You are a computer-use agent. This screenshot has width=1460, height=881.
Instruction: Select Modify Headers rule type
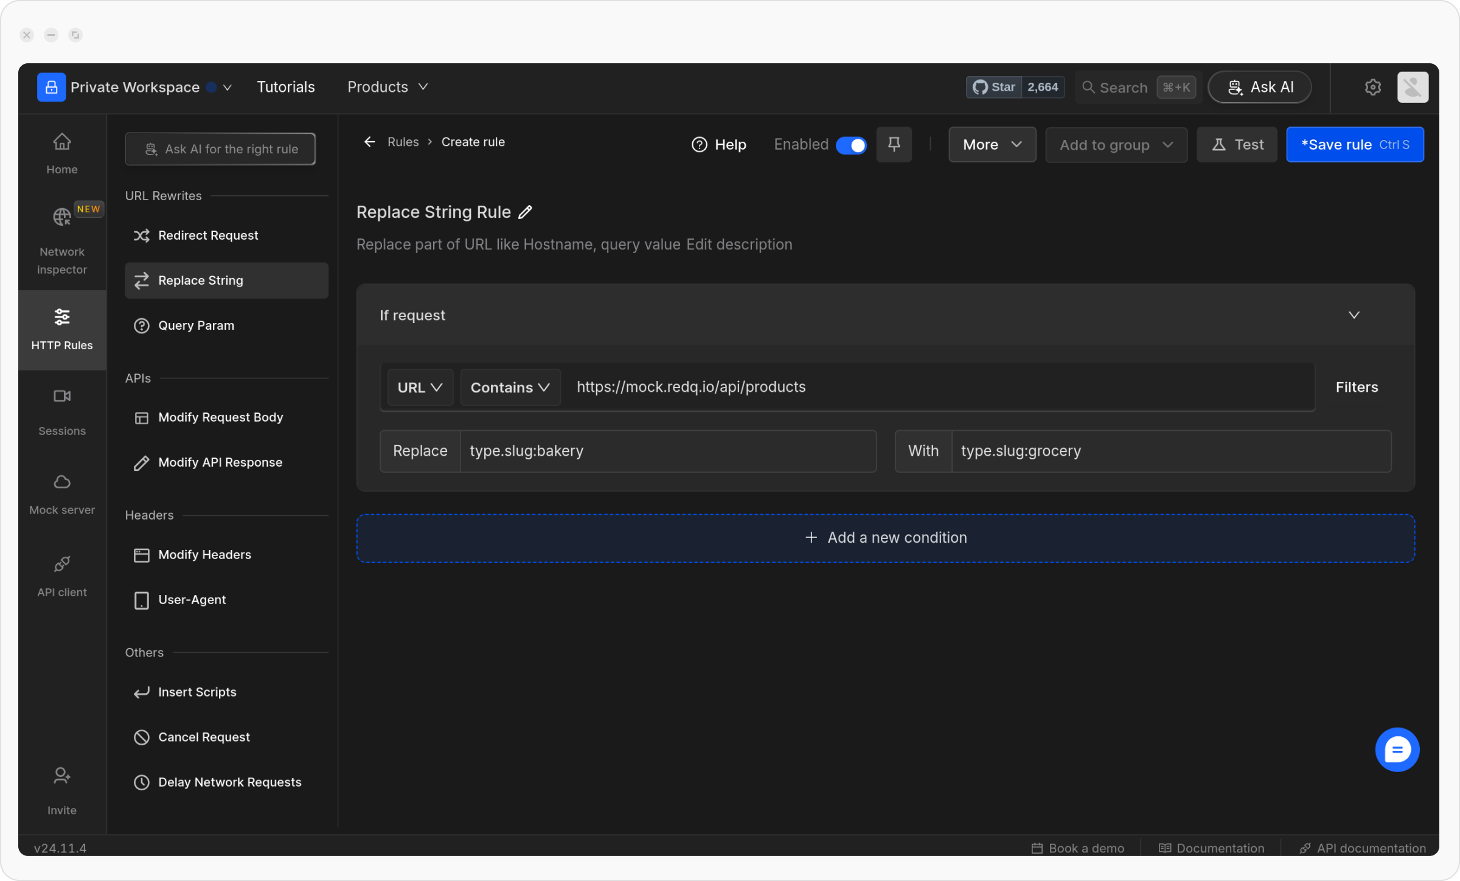(x=204, y=555)
